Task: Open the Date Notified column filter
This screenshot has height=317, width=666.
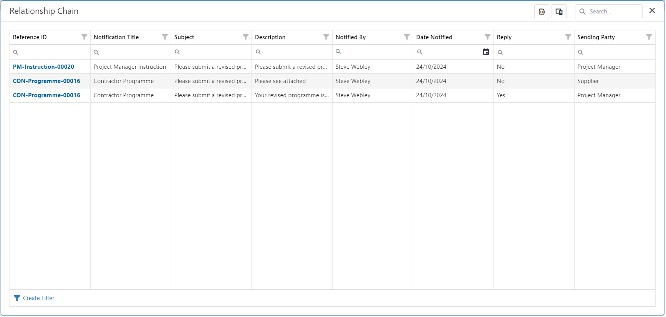Action: (487, 37)
